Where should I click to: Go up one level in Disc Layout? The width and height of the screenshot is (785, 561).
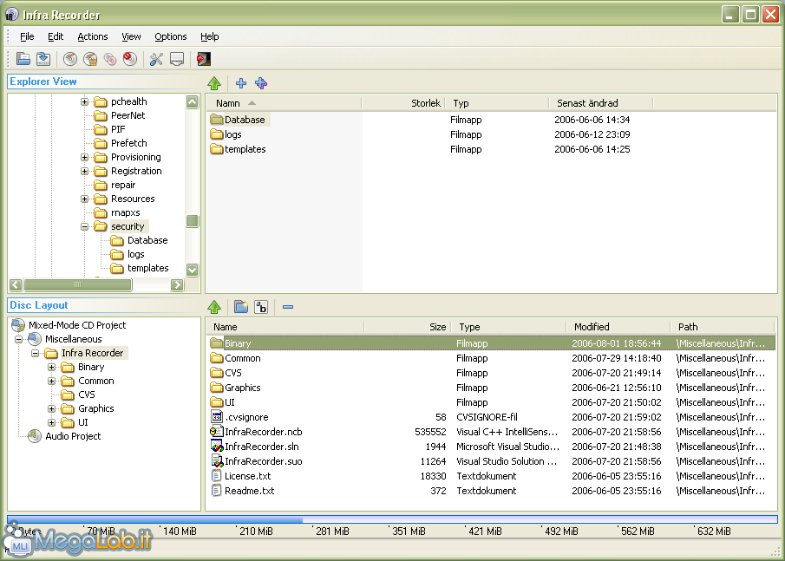pyautogui.click(x=214, y=307)
